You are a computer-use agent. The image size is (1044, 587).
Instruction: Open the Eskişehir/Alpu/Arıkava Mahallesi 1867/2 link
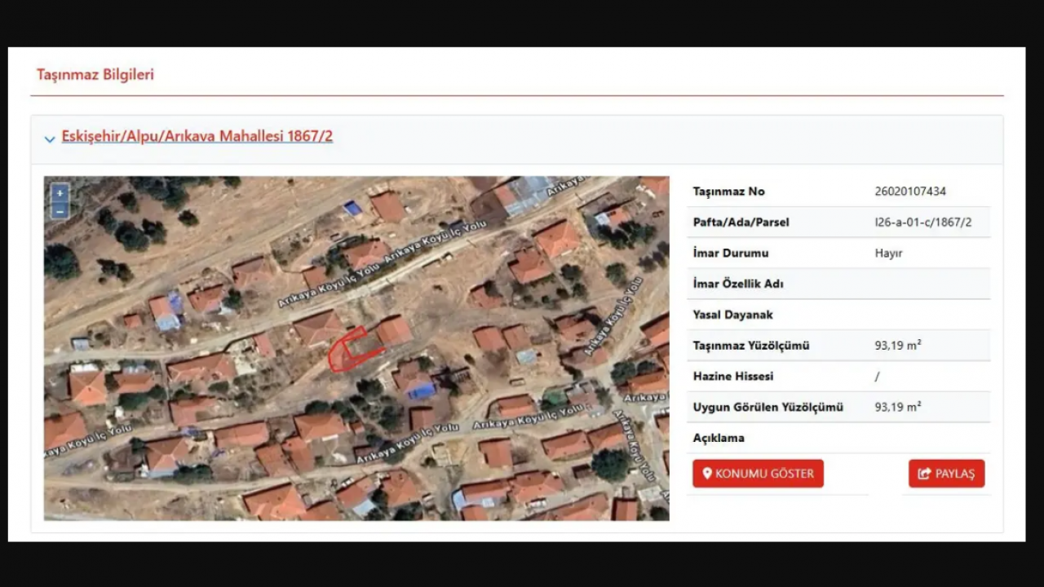tap(197, 136)
